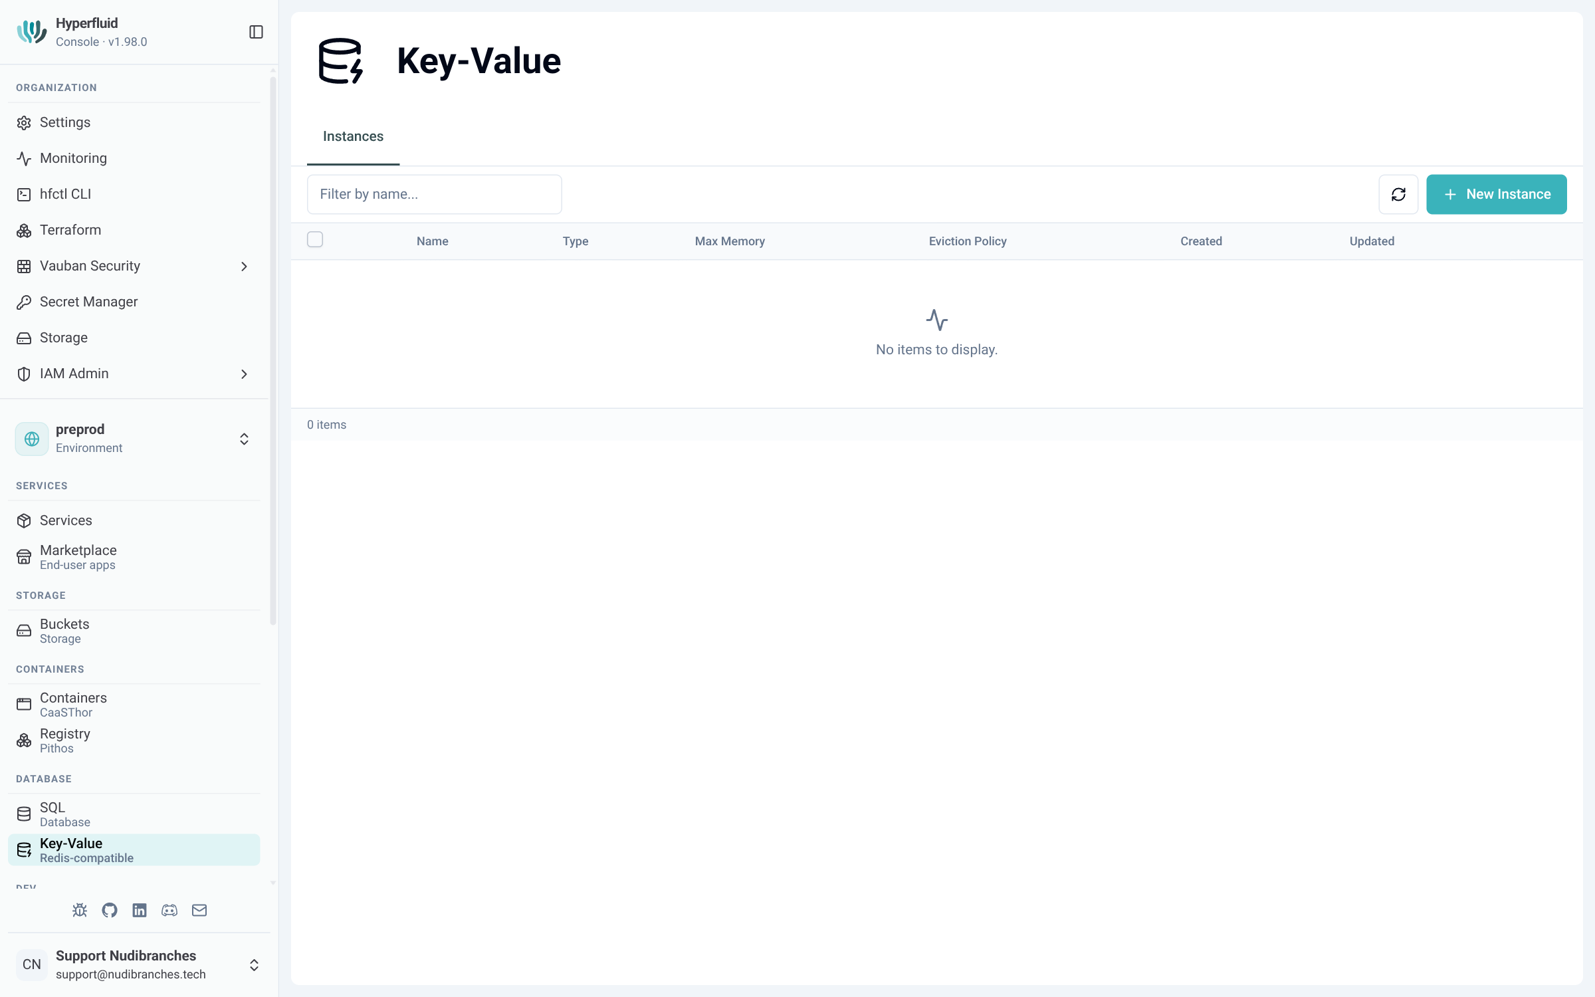This screenshot has width=1595, height=997.
Task: Click the sidebar vertical scrollbar
Action: pos(272,350)
